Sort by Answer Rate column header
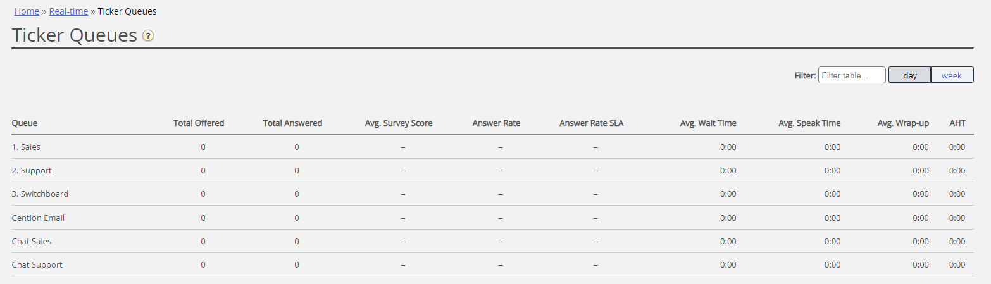 [496, 123]
